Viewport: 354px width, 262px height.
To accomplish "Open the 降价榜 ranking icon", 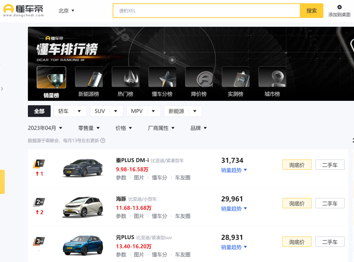I will (x=199, y=78).
